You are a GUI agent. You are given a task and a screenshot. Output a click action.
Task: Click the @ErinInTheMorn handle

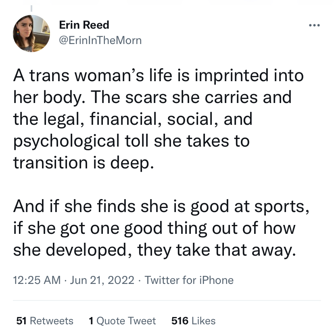coord(100,40)
